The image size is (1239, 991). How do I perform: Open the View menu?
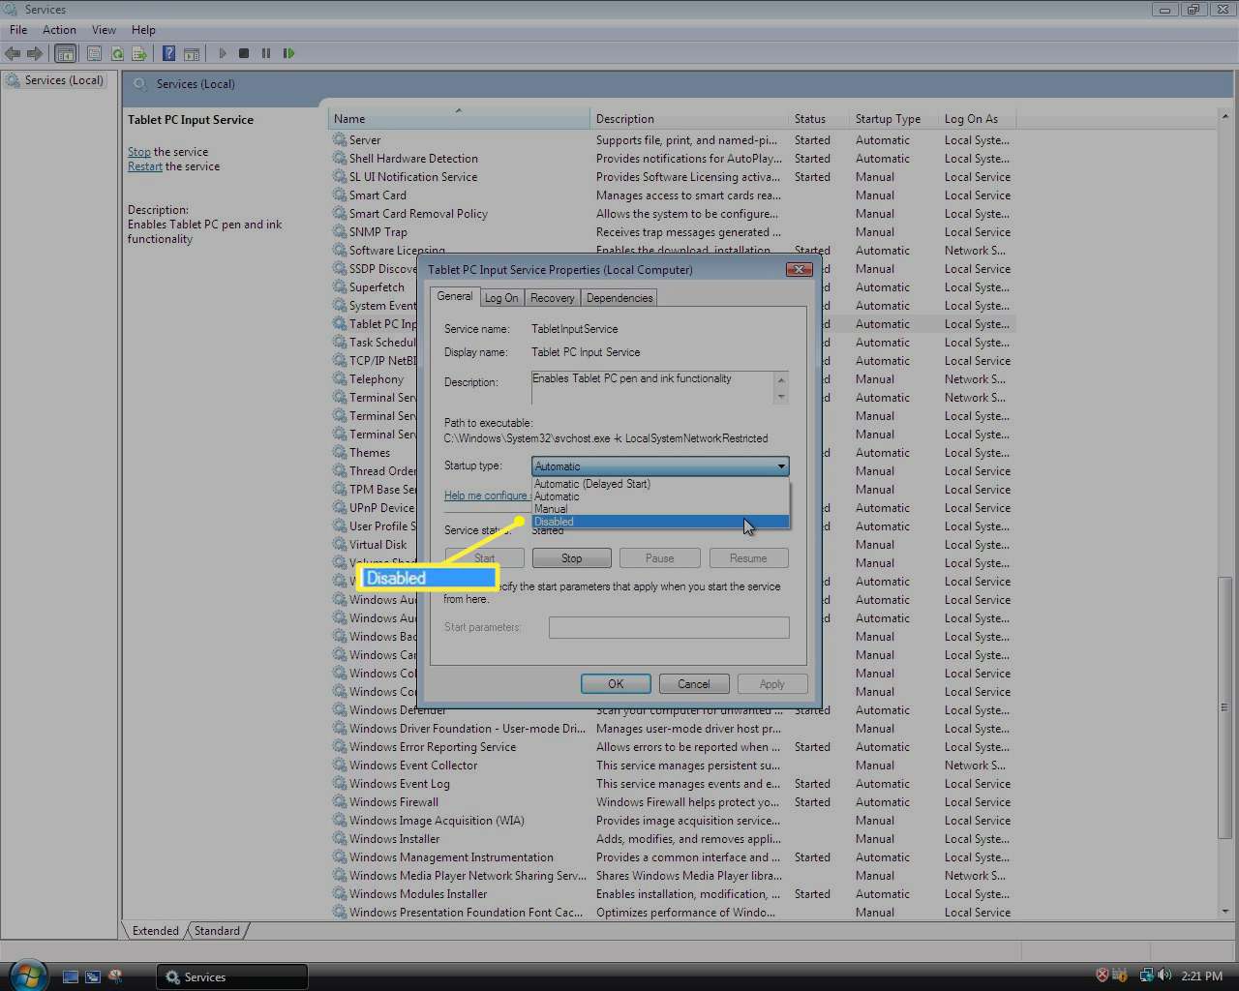104,30
